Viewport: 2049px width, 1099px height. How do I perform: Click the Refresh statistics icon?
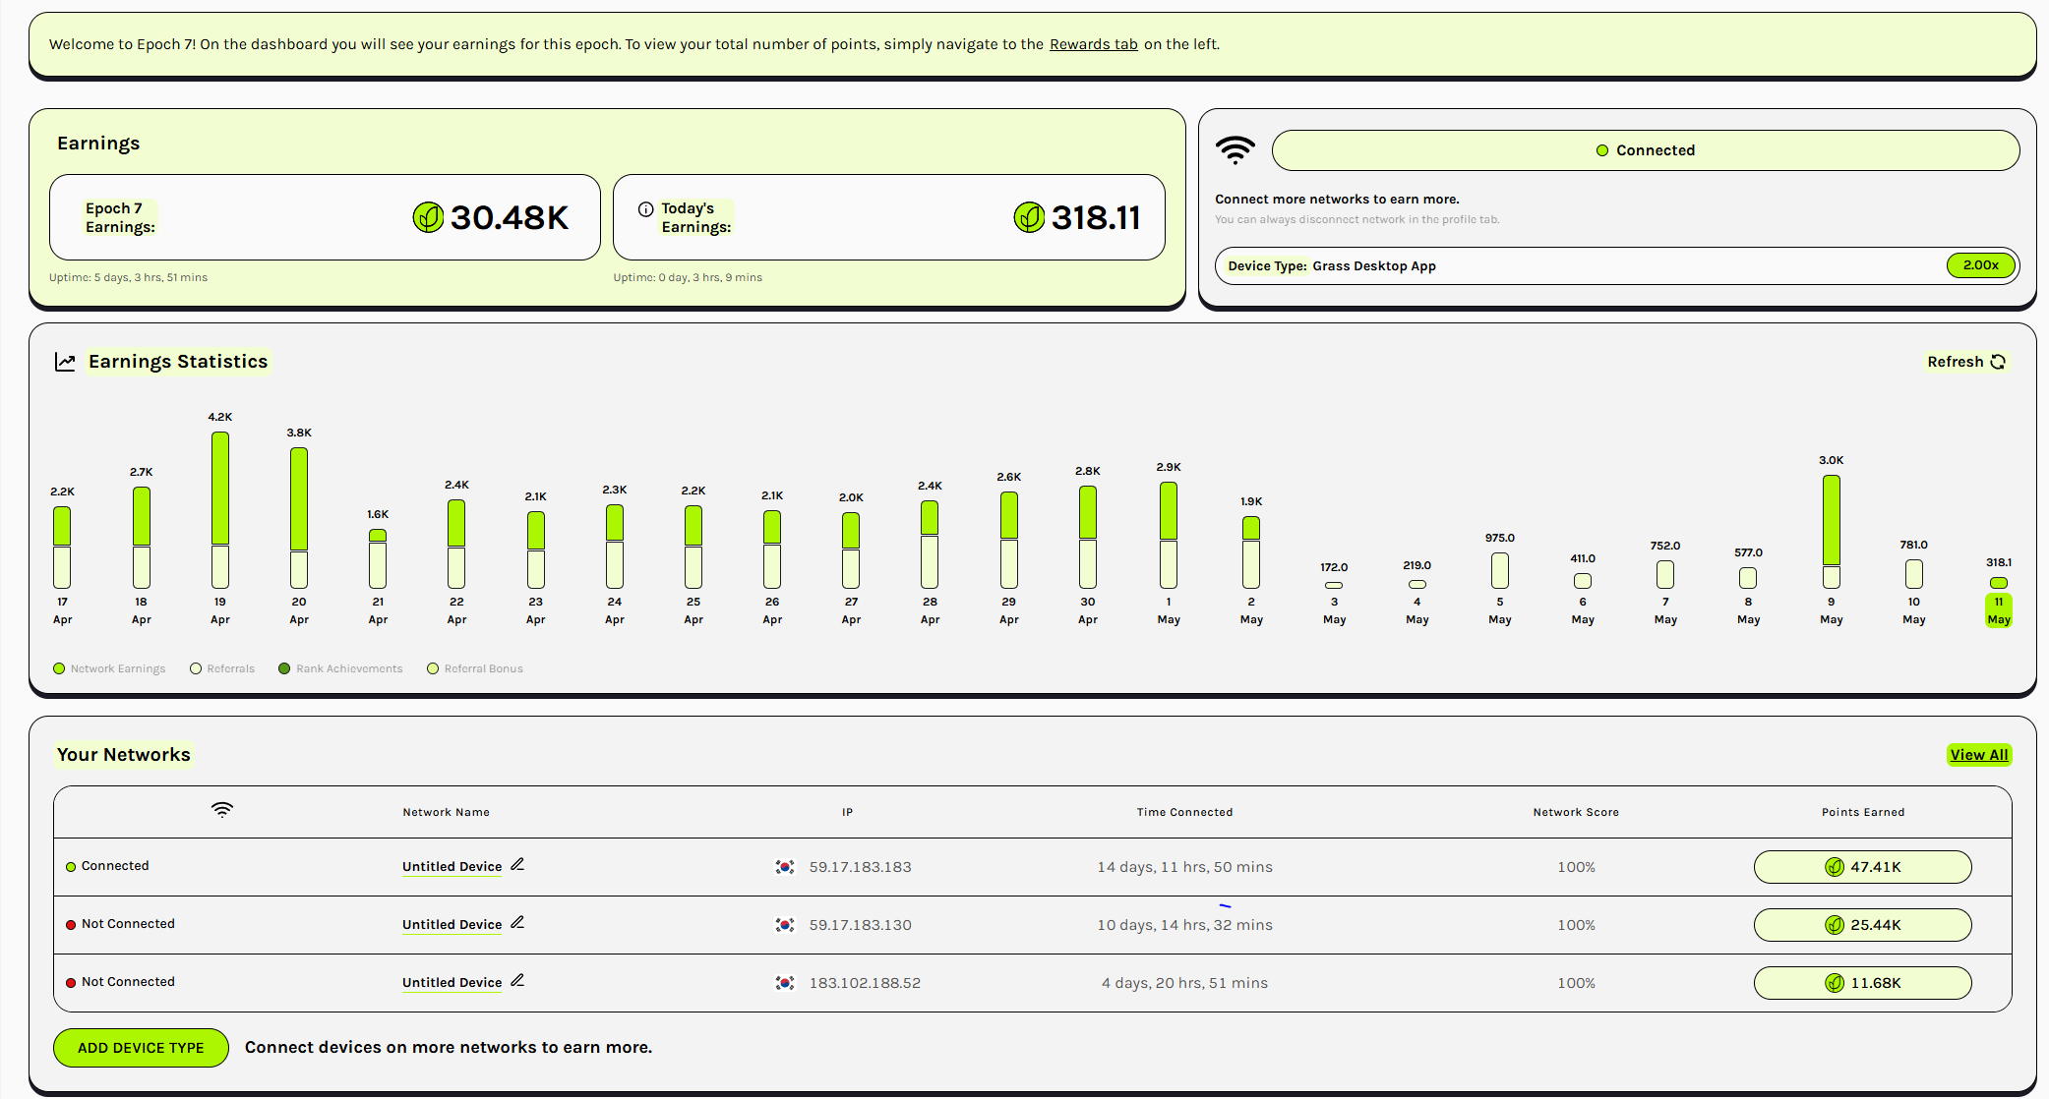(1998, 362)
